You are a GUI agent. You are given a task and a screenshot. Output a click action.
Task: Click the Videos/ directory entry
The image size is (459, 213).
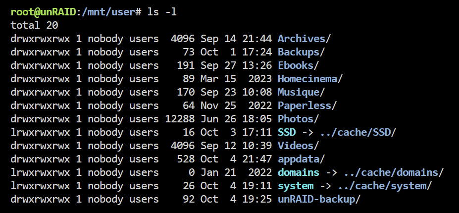298,146
